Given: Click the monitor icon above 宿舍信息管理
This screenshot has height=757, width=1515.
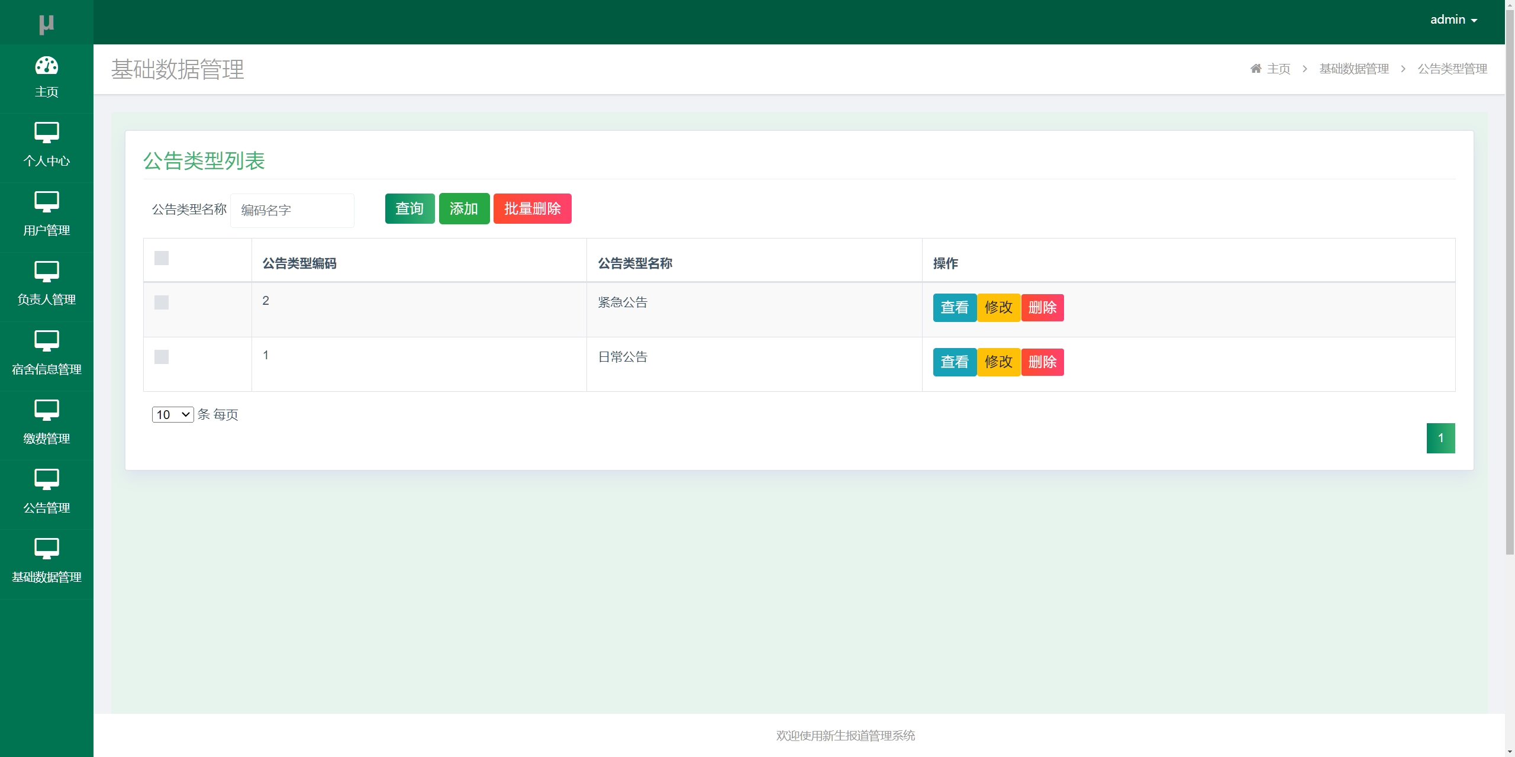Looking at the screenshot, I should pos(46,341).
